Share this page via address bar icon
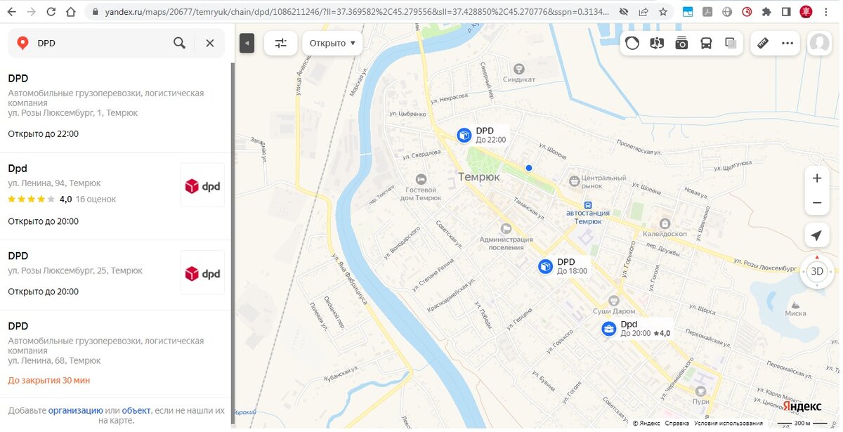The image size is (843, 432). [x=643, y=12]
